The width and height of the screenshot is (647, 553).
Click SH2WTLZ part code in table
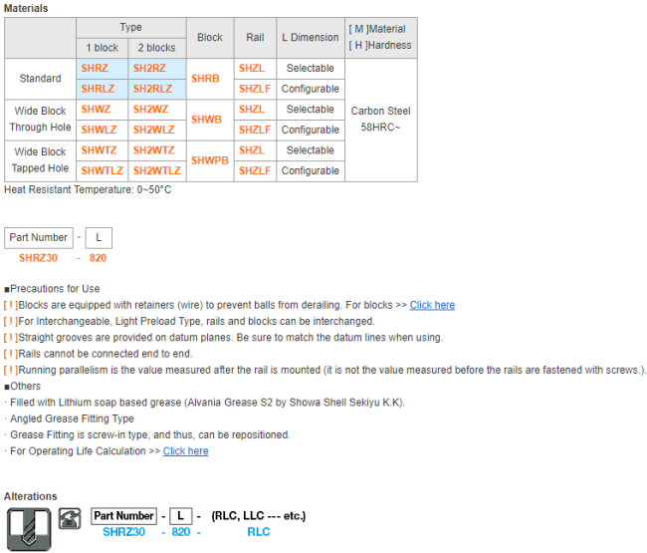(x=157, y=170)
